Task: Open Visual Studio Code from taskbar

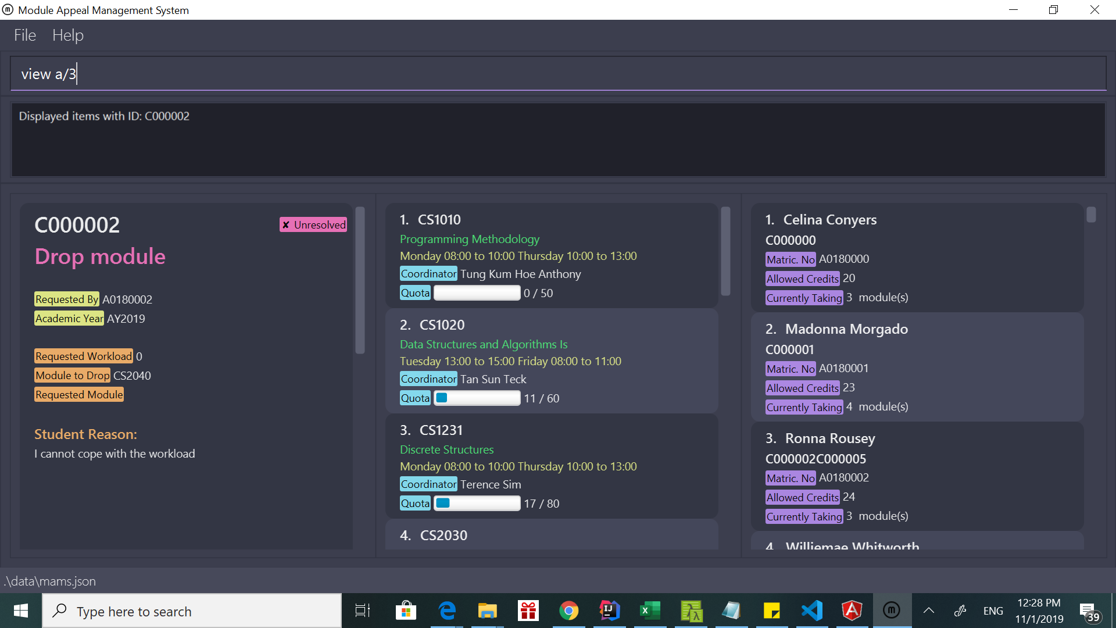Action: click(812, 611)
